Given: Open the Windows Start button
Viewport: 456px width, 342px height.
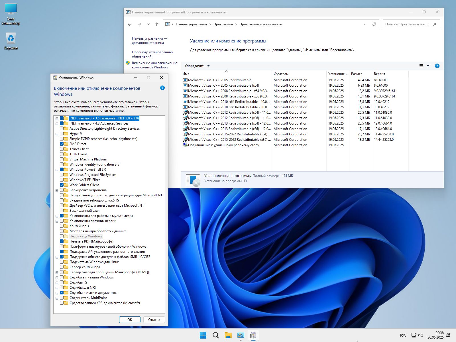Looking at the screenshot, I should (203, 335).
